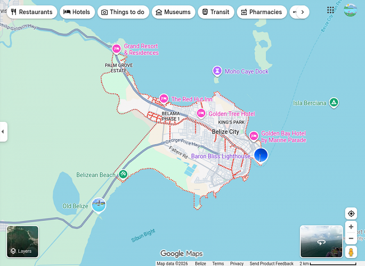The width and height of the screenshot is (365, 266).
Task: Activate the Street View Pegman icon
Action: pyautogui.click(x=351, y=252)
